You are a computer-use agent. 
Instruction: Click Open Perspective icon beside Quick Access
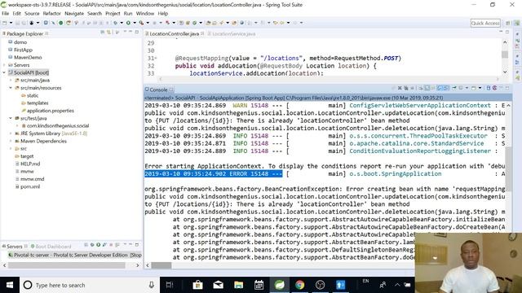click(x=508, y=23)
